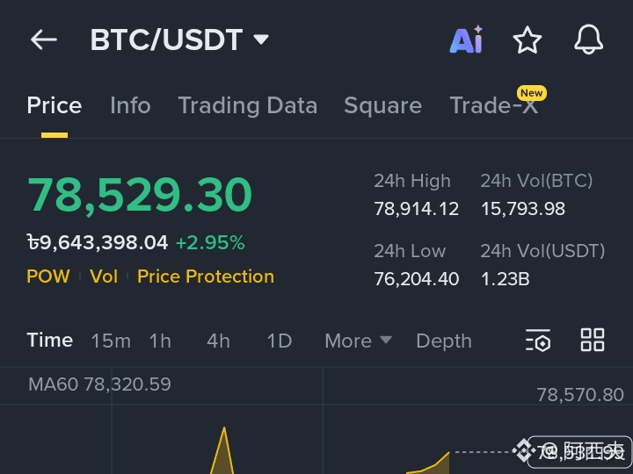
Task: Open the Trading Data tab
Action: (247, 105)
